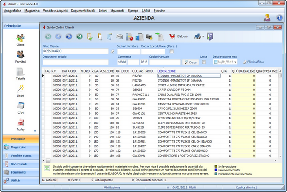The width and height of the screenshot is (287, 192).
Task: Click clipboard with green checkmark icon
Action: click(x=90, y=36)
